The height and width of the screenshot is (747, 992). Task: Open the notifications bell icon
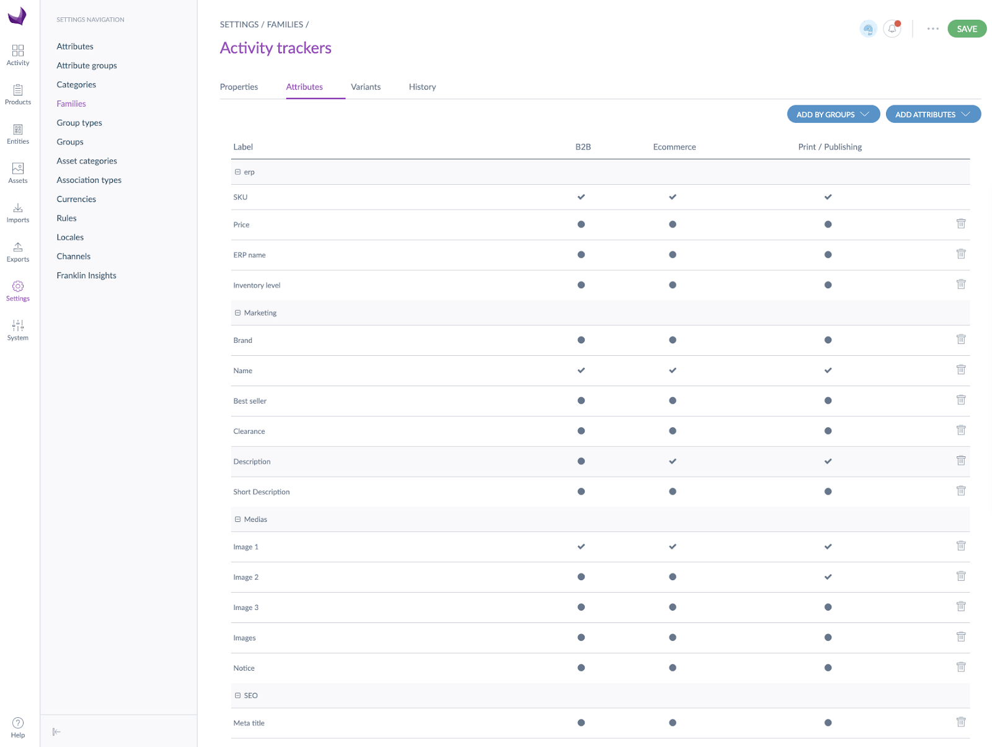point(892,29)
